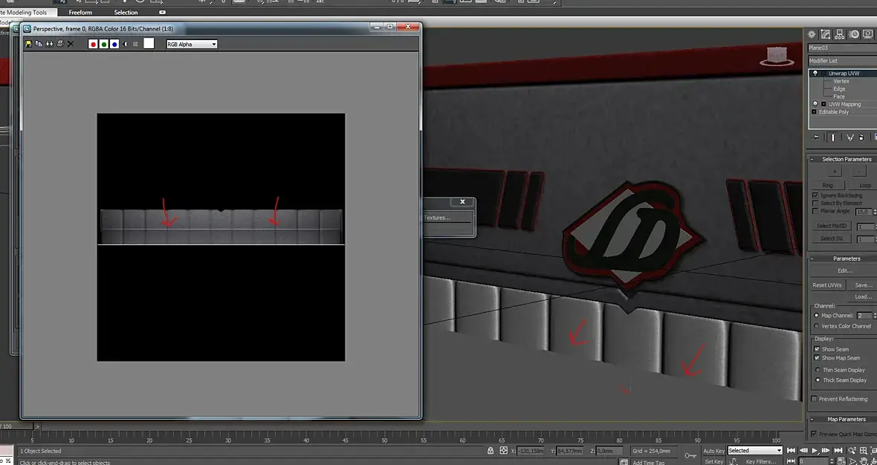Copy the image from the render frame
This screenshot has height=465, width=877.
(39, 44)
